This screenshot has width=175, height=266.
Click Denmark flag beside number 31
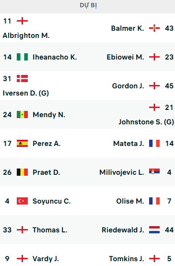coord(22,79)
